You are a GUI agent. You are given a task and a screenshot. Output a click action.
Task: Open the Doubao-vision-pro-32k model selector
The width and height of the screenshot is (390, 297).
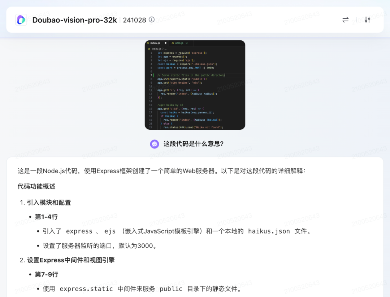coord(74,20)
